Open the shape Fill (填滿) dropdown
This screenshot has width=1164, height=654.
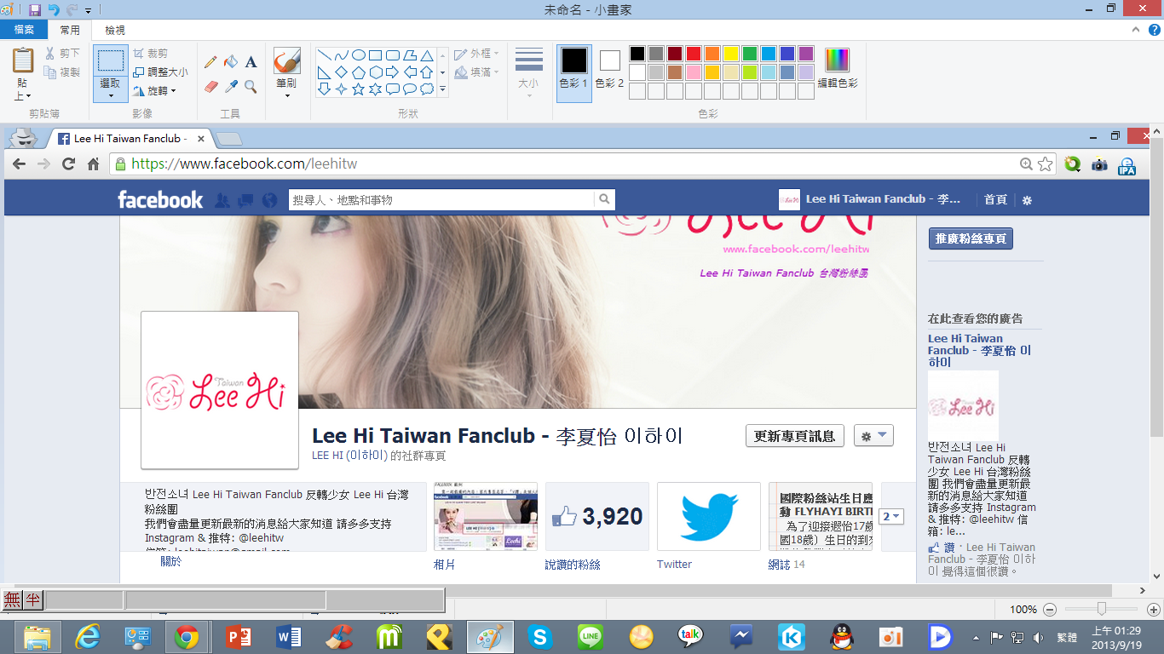(477, 72)
